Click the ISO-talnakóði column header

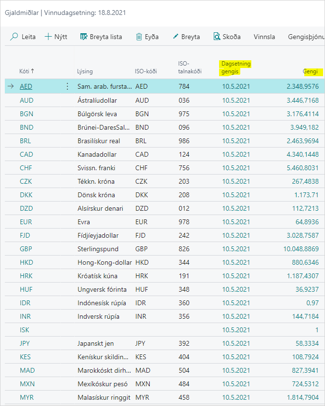[x=190, y=68]
